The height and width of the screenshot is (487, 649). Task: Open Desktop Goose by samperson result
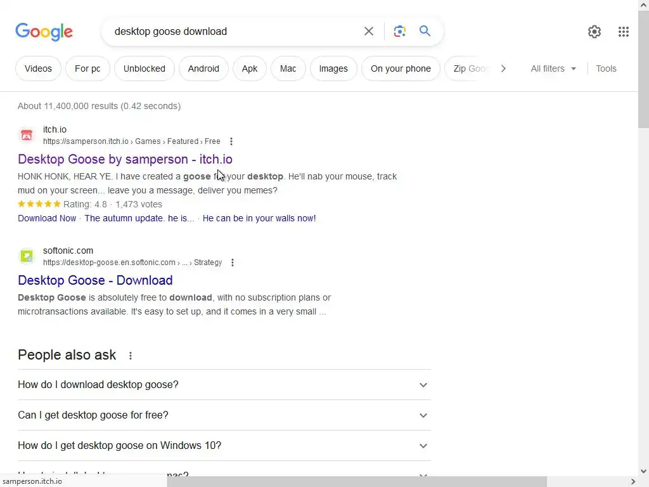[125, 159]
